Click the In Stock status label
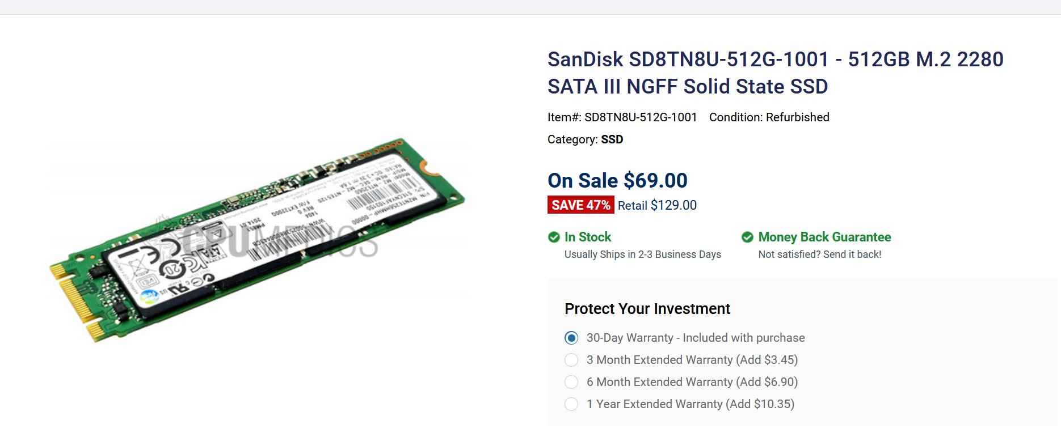 coord(588,237)
